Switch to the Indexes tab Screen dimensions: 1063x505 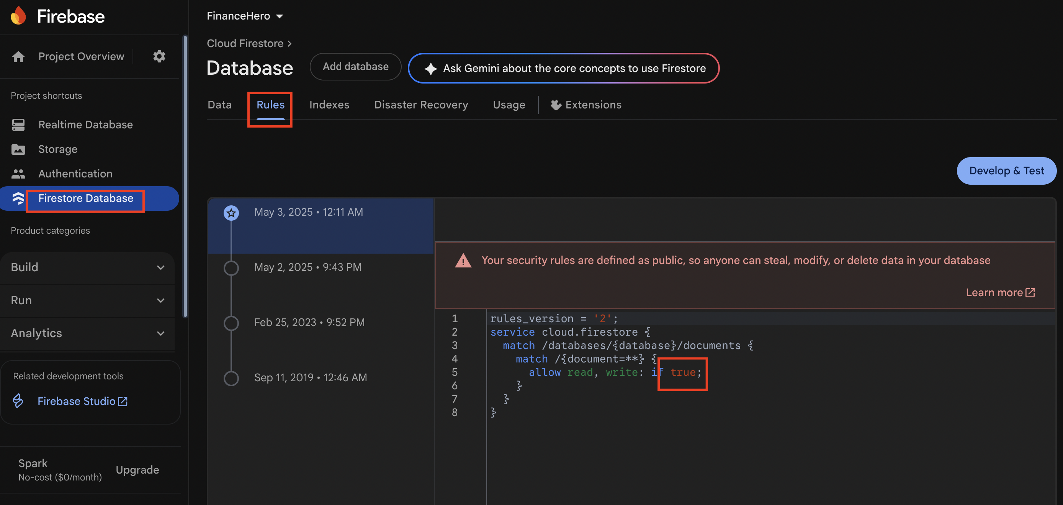pos(329,105)
